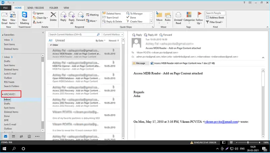Switch to People view in navigation bar
Screen dimensions: 270x153
(x=21, y=136)
